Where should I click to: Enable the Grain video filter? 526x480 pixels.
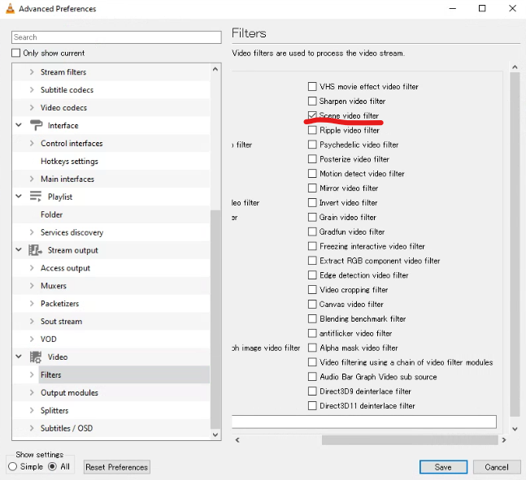(312, 217)
